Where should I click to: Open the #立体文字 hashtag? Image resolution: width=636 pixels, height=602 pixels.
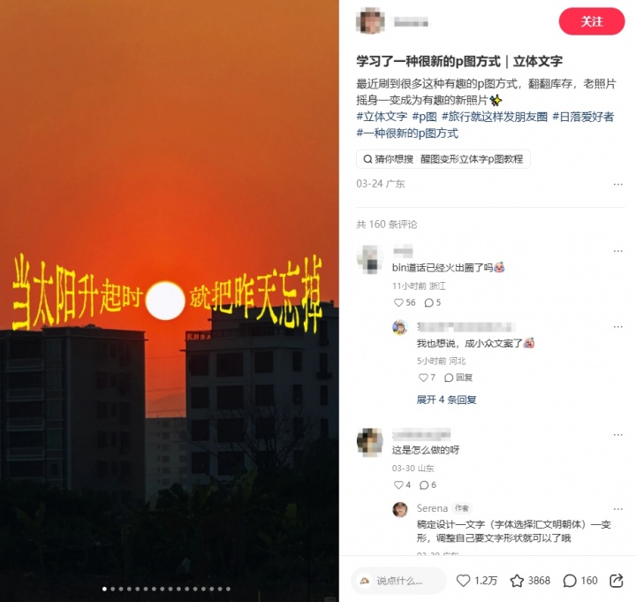point(382,117)
